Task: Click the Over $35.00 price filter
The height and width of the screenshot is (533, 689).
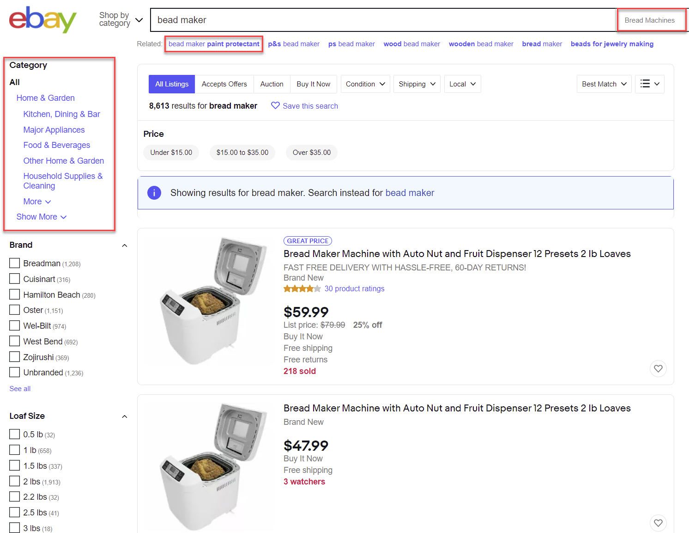Action: coord(312,152)
